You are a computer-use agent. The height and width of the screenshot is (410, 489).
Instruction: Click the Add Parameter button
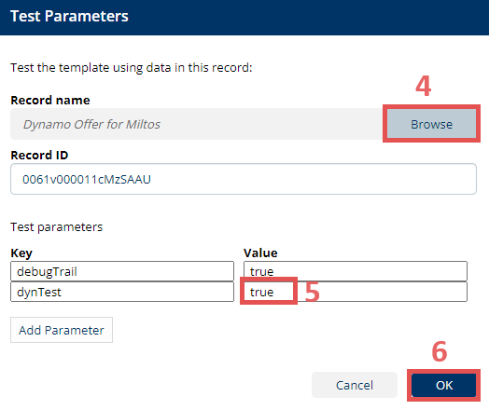[62, 330]
